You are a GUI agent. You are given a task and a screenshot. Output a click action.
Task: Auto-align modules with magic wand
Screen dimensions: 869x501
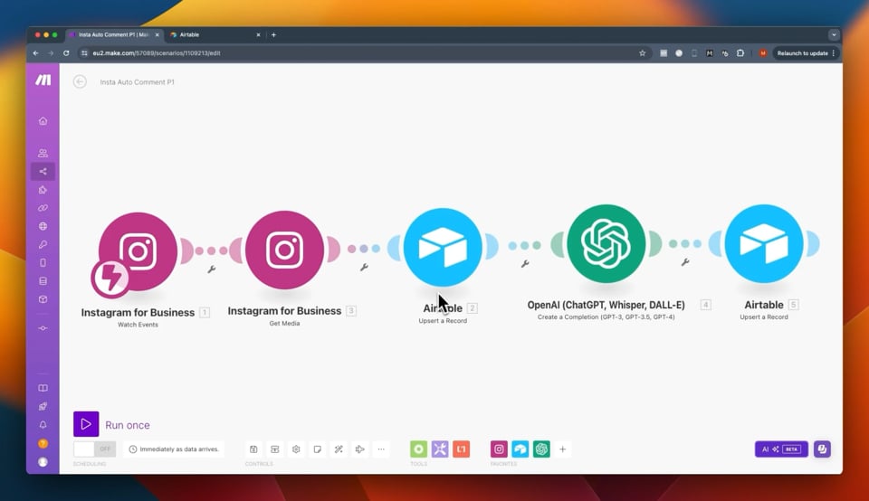click(x=339, y=449)
